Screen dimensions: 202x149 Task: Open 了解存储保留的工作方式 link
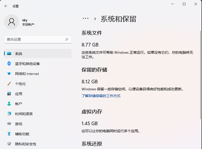pyautogui.click(x=101, y=96)
